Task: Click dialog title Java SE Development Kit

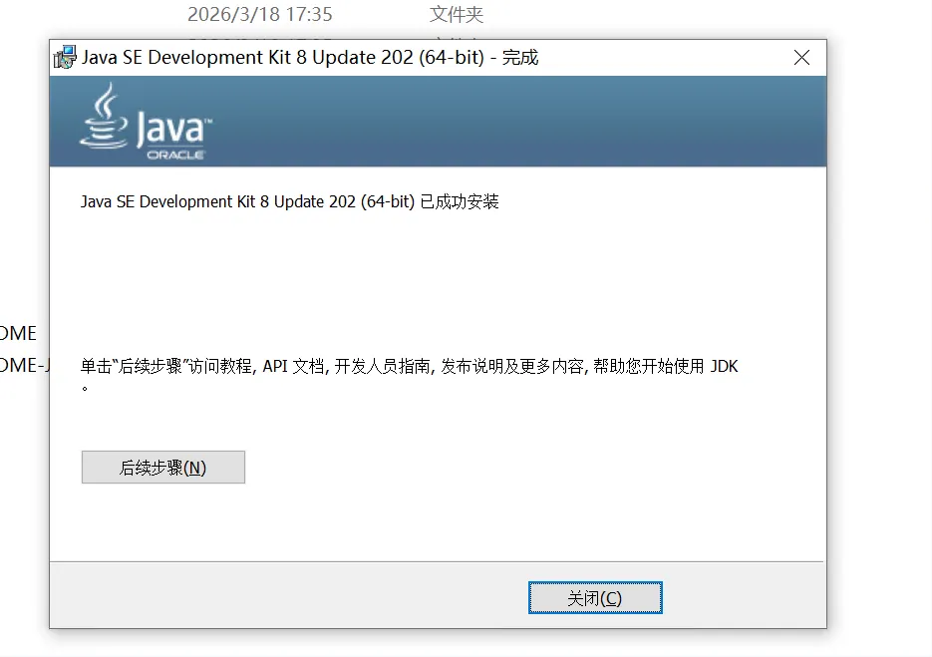Action: click(310, 58)
